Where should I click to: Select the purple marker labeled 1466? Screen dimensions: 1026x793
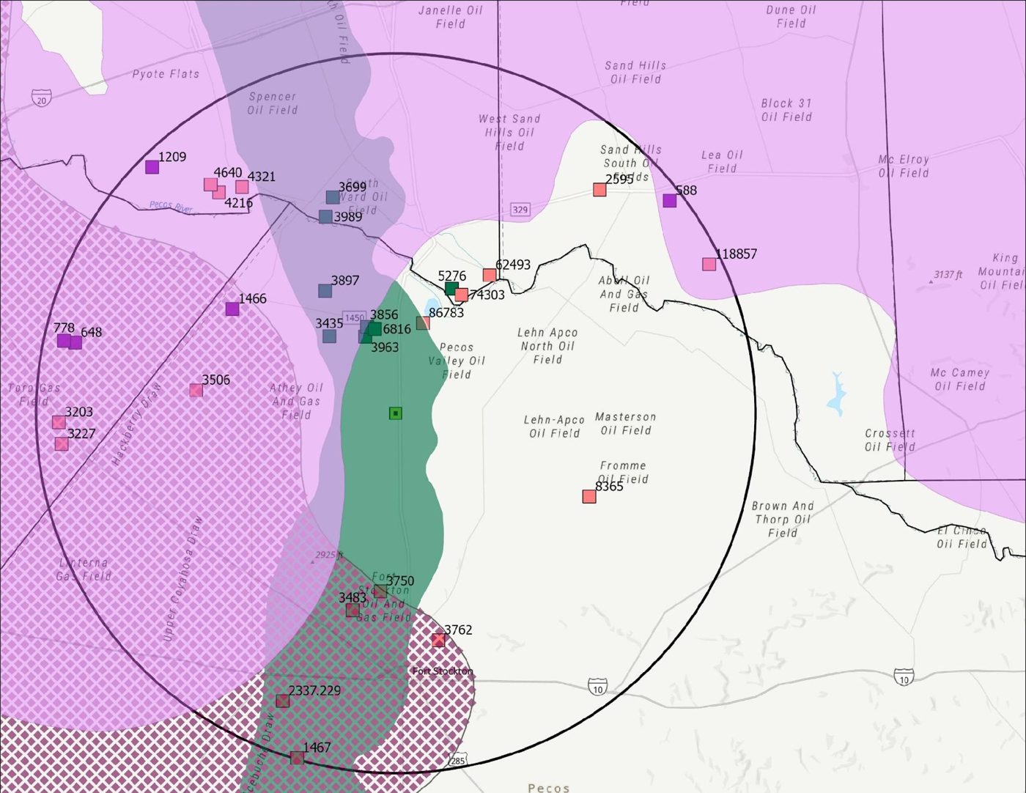[232, 309]
